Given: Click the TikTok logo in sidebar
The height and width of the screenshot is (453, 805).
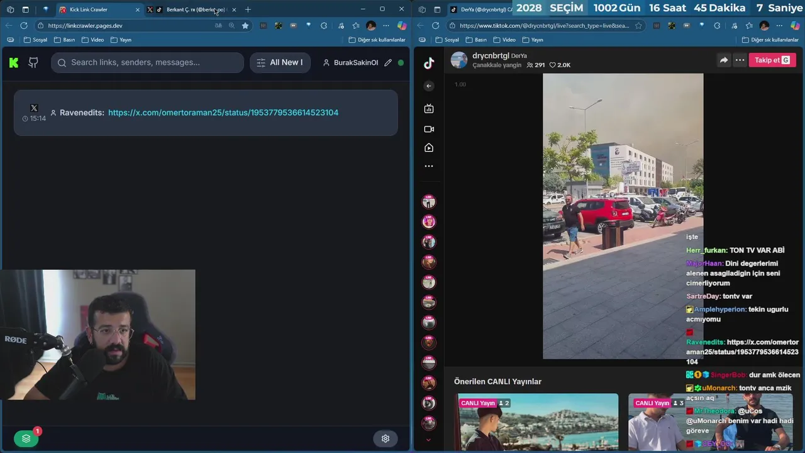Looking at the screenshot, I should pyautogui.click(x=429, y=63).
